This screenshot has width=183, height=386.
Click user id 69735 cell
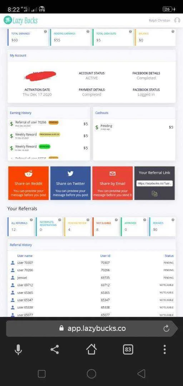coord(105,278)
